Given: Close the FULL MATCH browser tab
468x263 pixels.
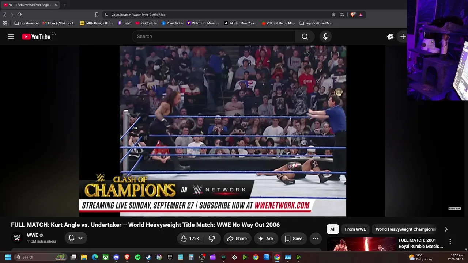Looking at the screenshot, I should pos(56,5).
